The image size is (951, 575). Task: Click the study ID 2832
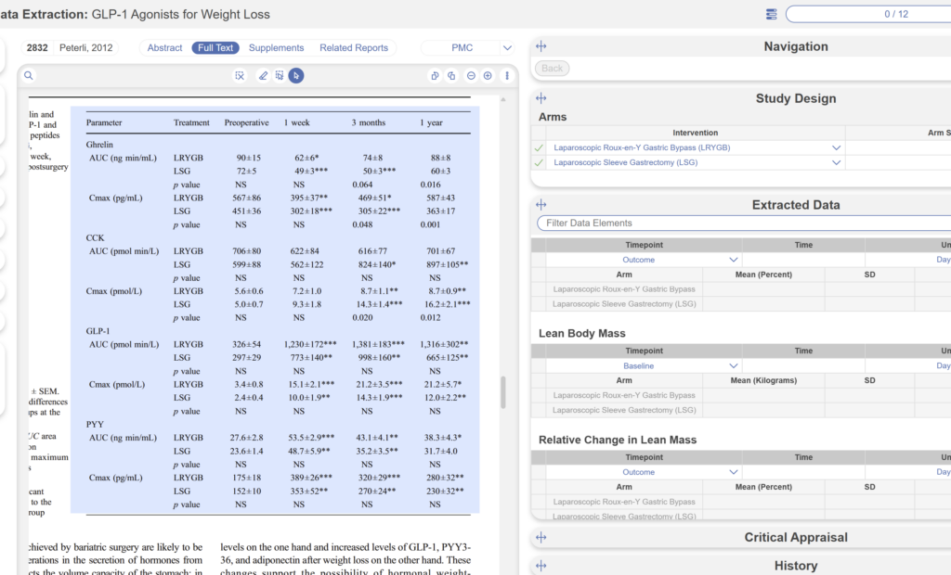37,48
